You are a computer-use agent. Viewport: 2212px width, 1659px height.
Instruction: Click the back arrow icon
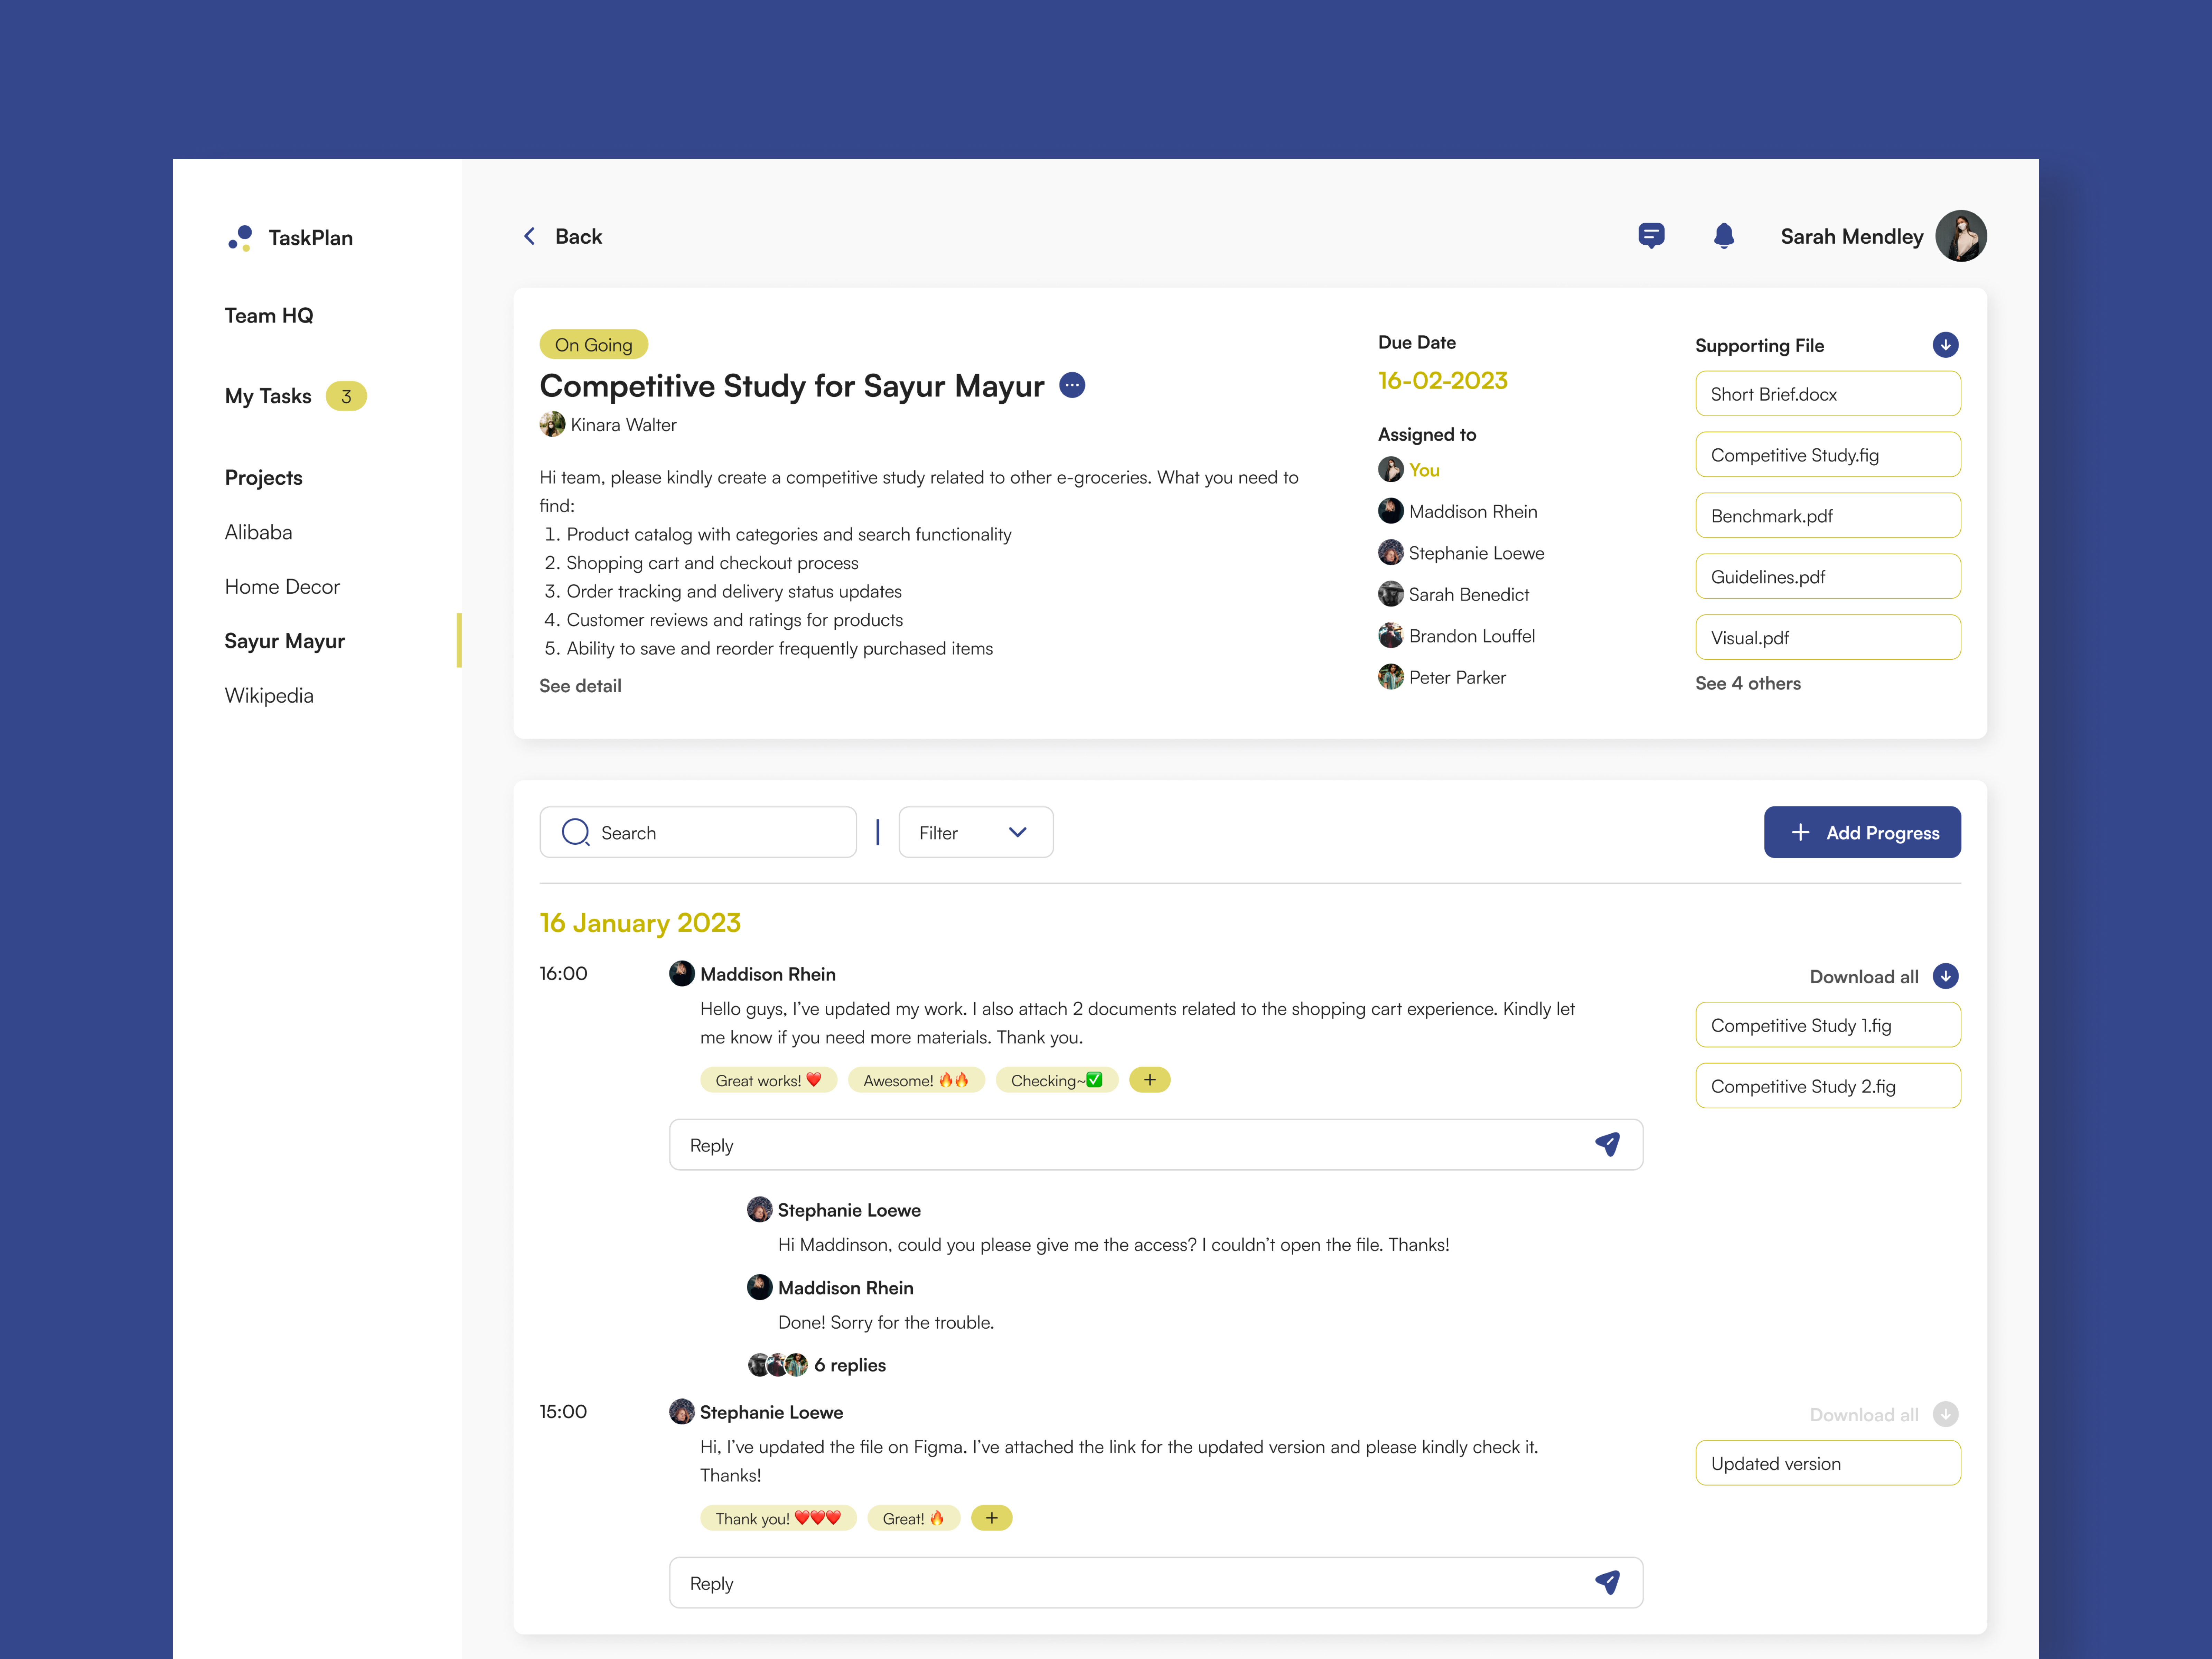tap(530, 236)
